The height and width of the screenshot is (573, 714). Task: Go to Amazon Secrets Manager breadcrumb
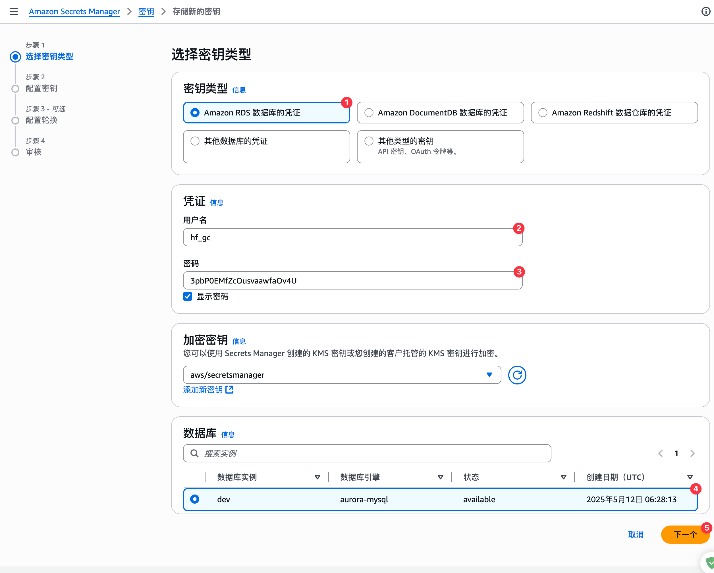click(74, 12)
